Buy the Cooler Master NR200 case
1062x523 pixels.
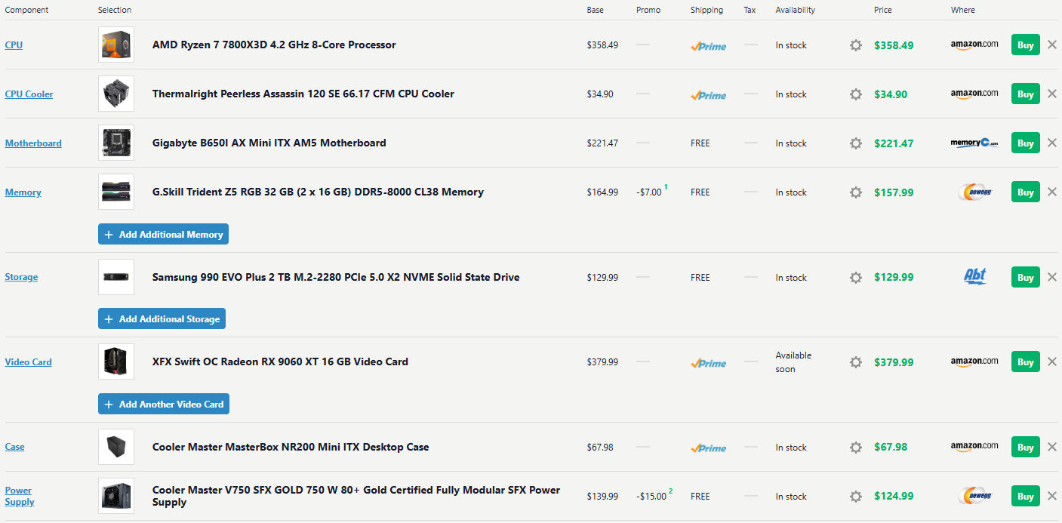click(x=1025, y=447)
